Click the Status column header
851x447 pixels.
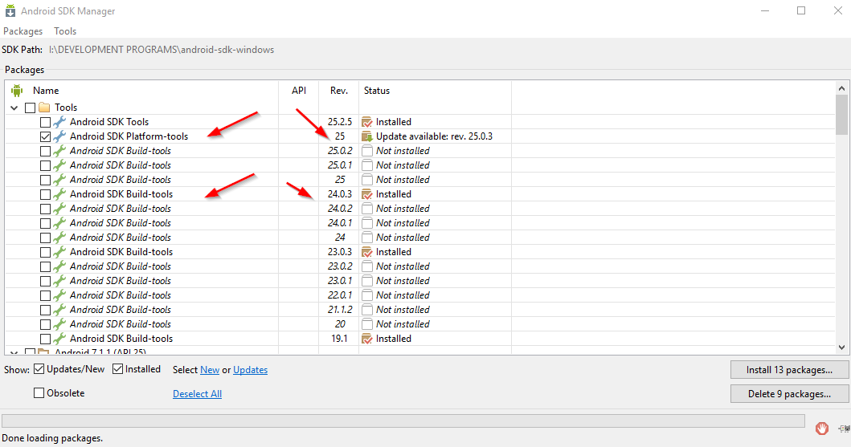point(377,91)
